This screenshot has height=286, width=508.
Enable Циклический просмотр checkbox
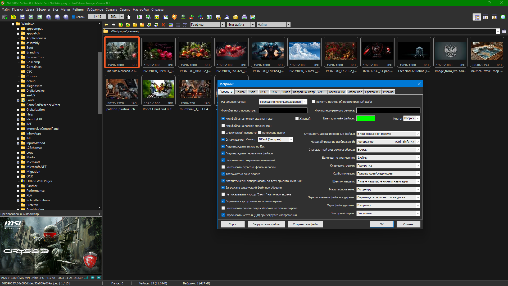[x=223, y=133]
